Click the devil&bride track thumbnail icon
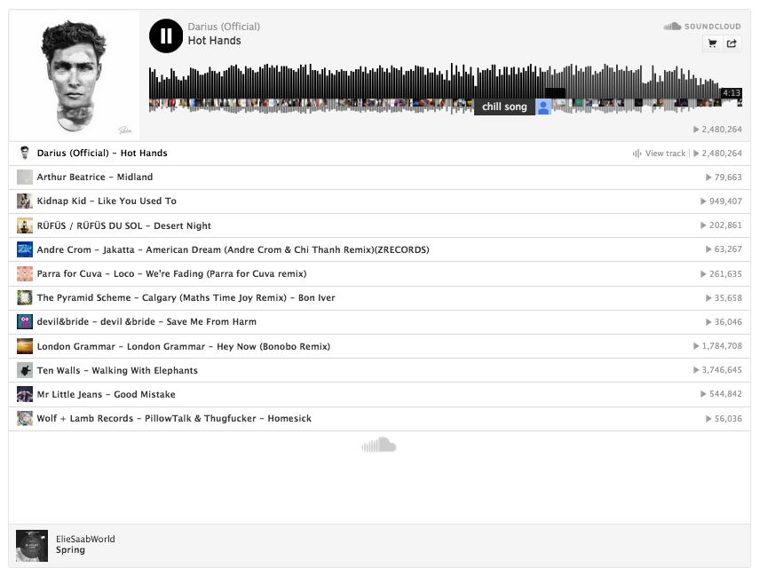 [25, 322]
